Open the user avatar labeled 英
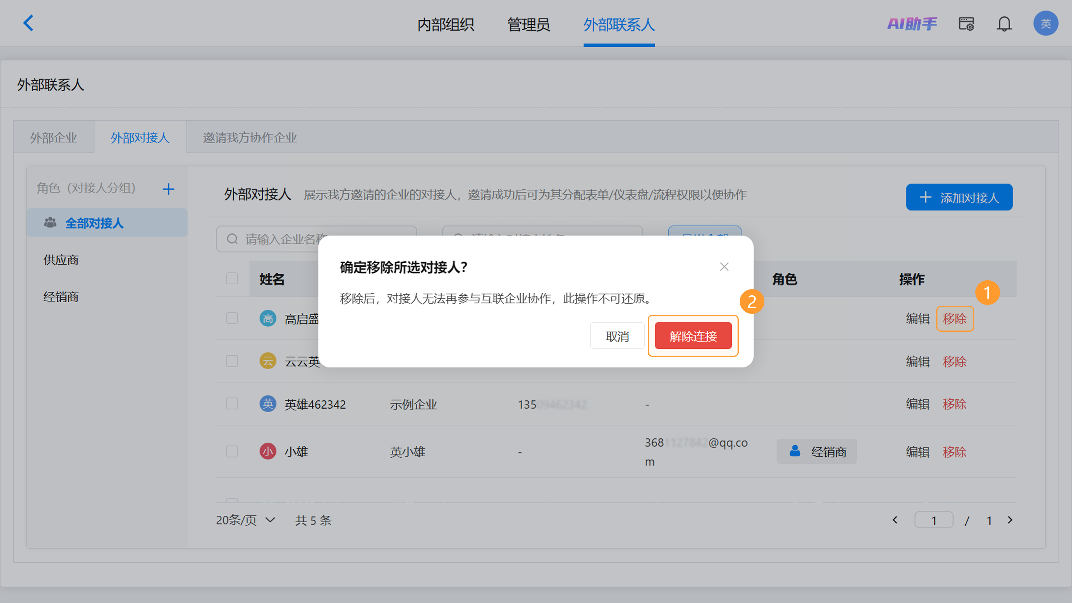This screenshot has height=603, width=1072. pos(1046,23)
